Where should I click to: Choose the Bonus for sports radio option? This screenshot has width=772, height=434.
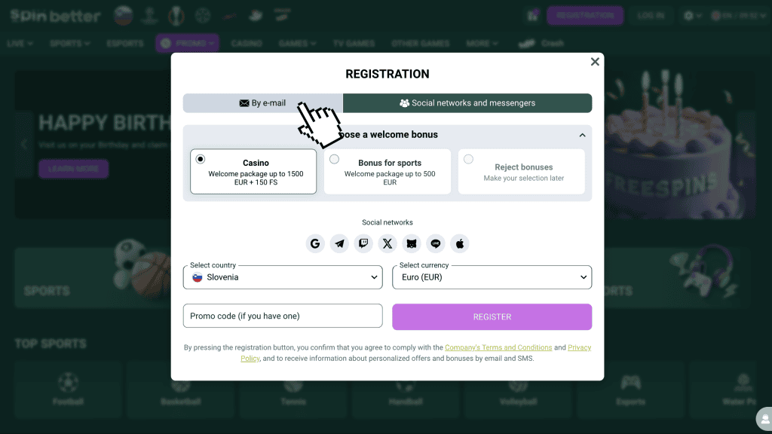(335, 159)
